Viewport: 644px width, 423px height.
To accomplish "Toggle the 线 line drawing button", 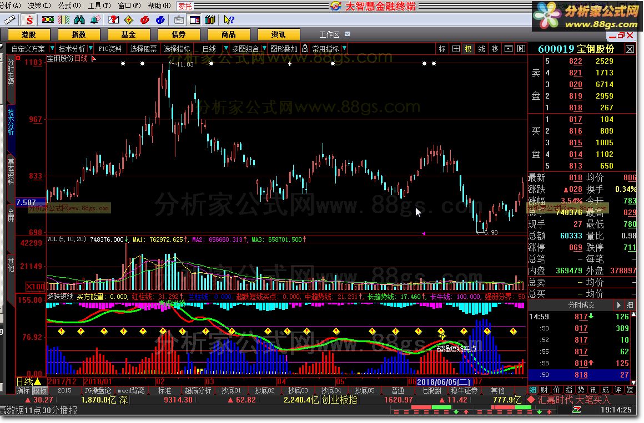I will (482, 48).
